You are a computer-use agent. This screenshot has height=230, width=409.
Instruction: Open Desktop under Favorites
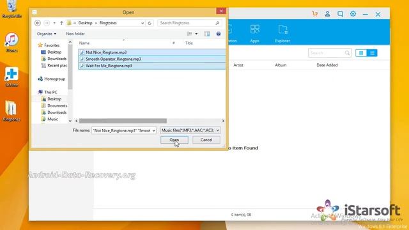[x=51, y=52]
